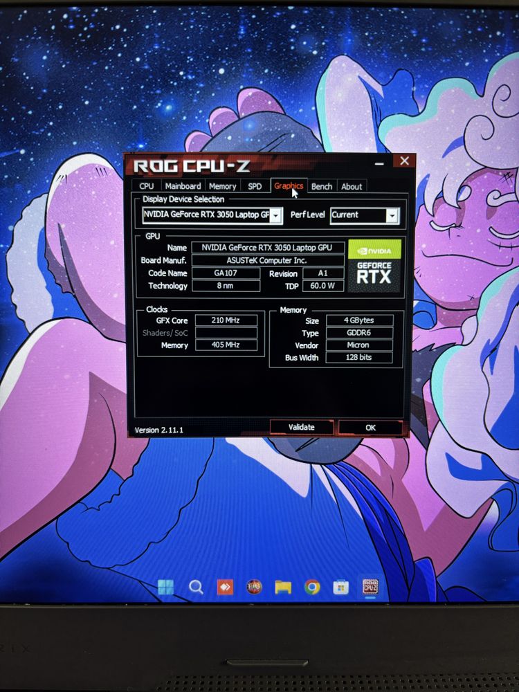The width and height of the screenshot is (519, 692).
Task: Click the 405 MHz memory clock value
Action: pyautogui.click(x=226, y=345)
